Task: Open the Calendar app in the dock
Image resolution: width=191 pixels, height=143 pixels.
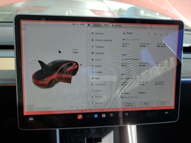Action: pos(104,116)
